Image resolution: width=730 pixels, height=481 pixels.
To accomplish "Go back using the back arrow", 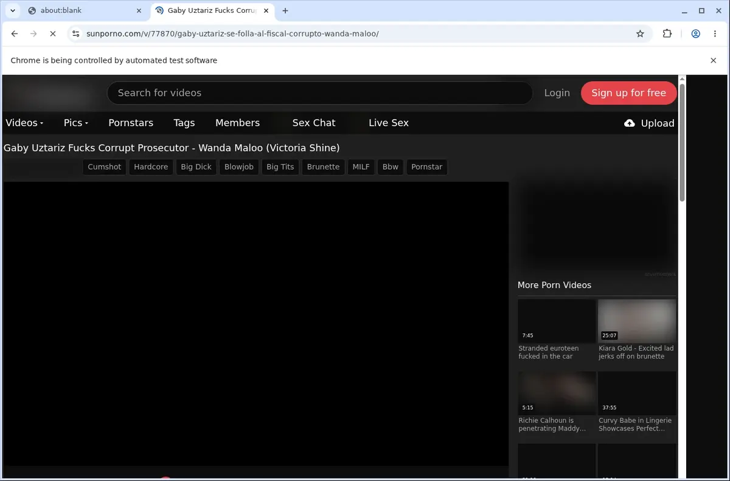I will [15, 33].
